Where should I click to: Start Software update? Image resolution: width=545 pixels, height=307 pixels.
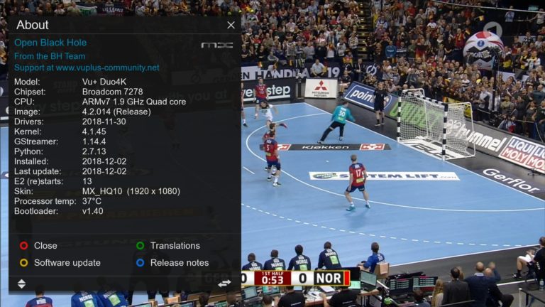[x=67, y=263]
